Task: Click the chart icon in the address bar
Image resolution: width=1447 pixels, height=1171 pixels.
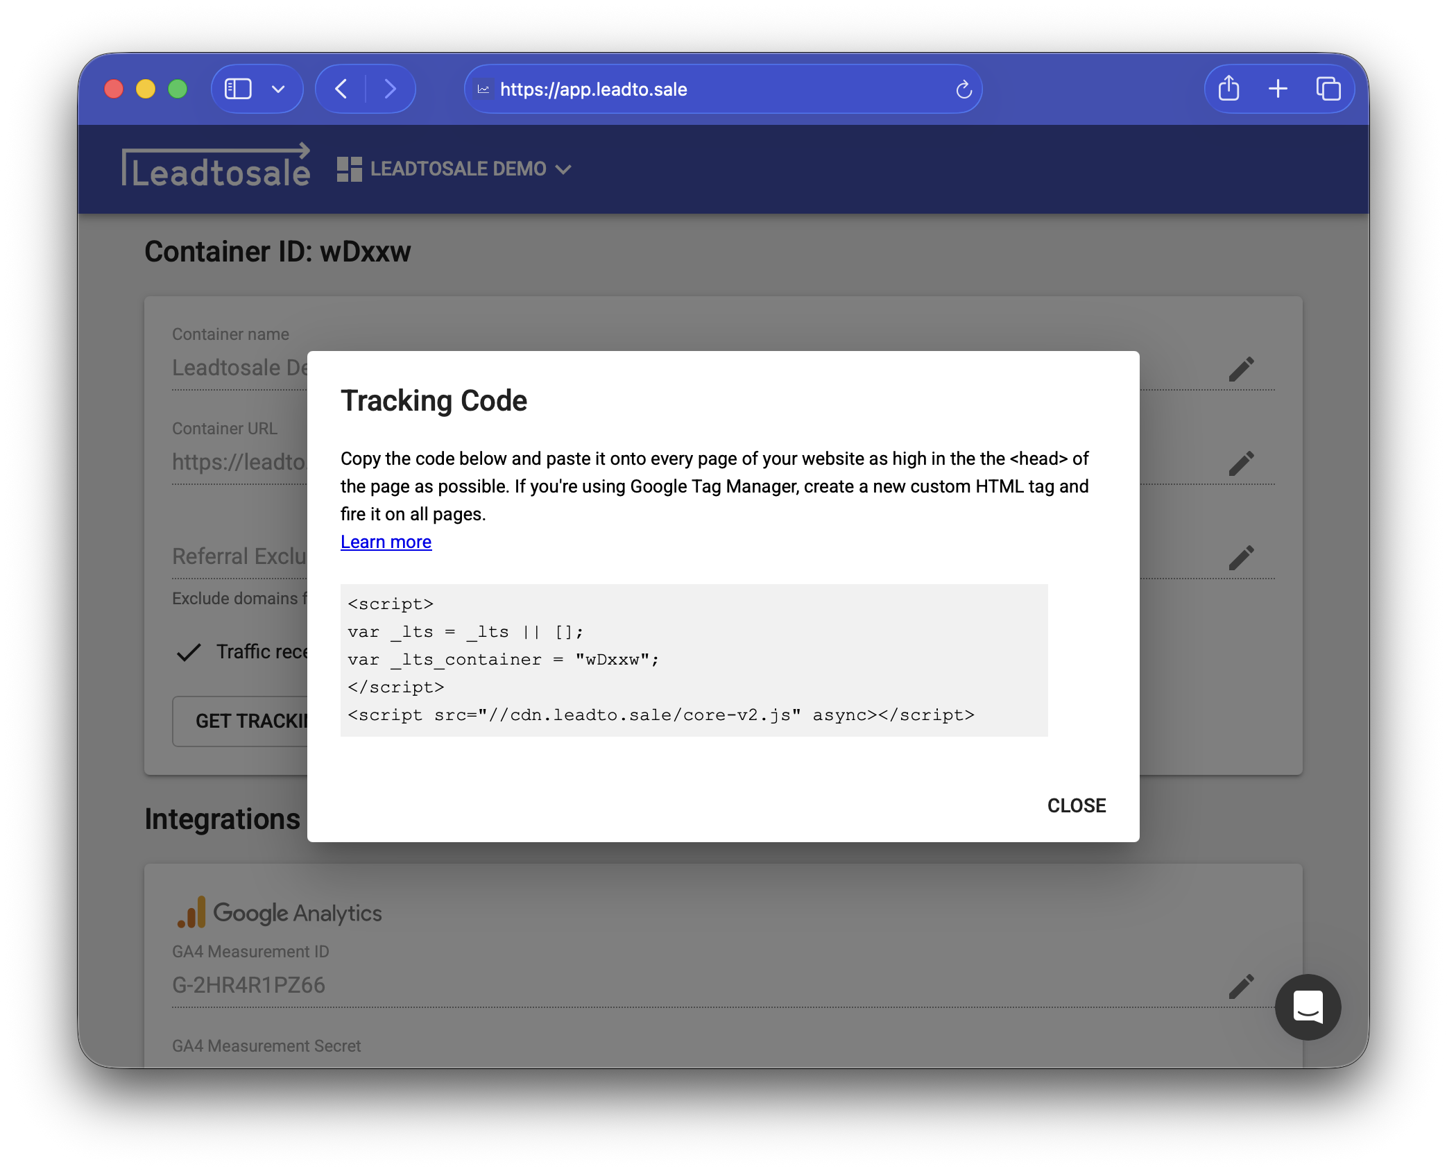Action: [x=483, y=89]
